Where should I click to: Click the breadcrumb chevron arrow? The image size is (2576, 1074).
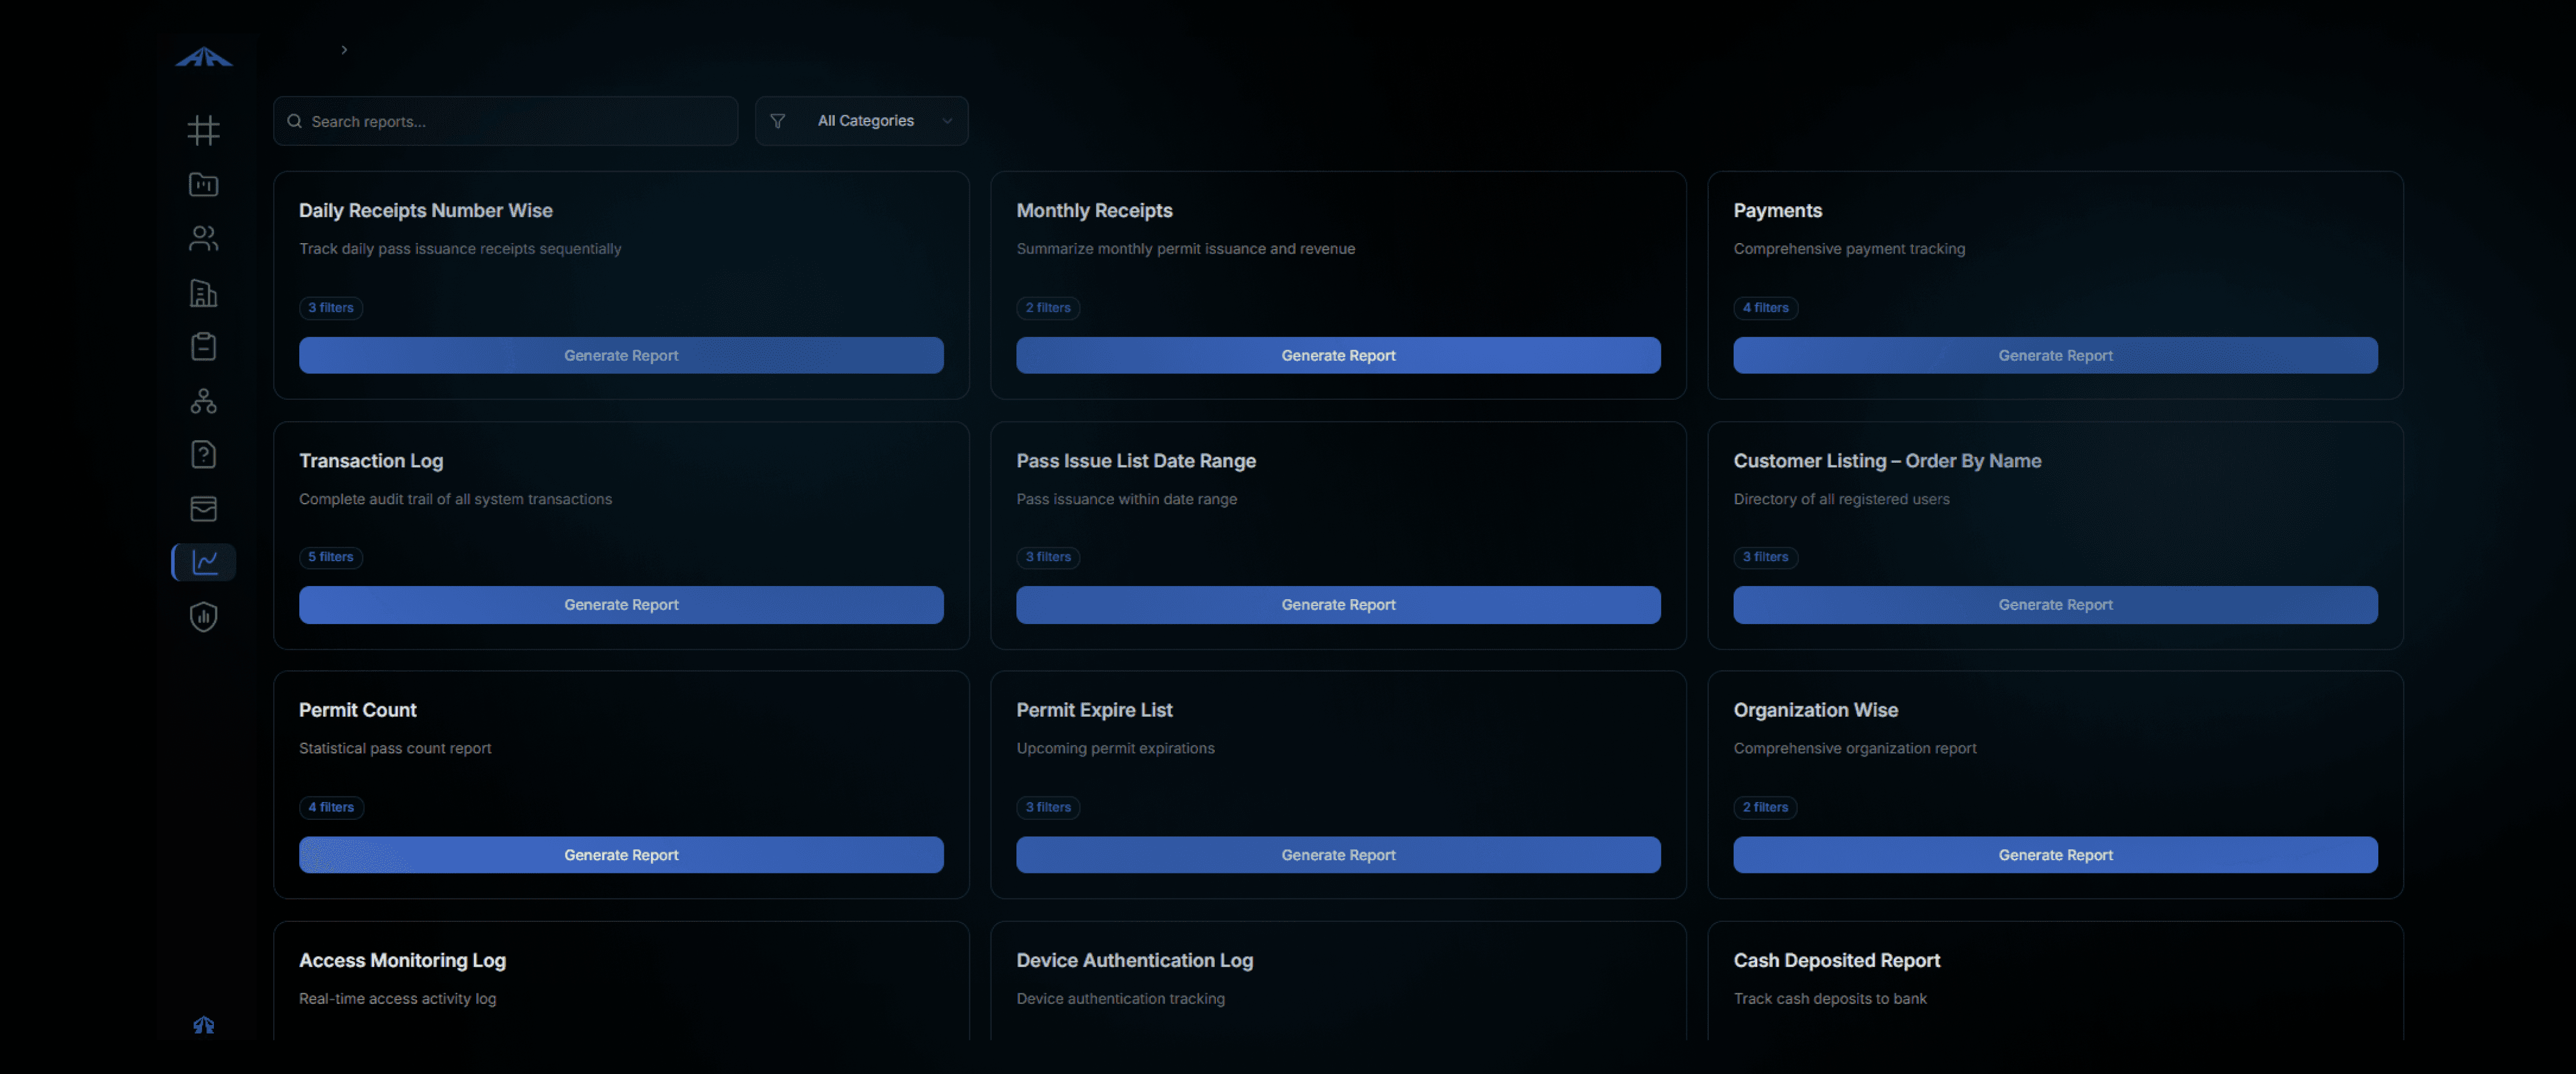(344, 50)
